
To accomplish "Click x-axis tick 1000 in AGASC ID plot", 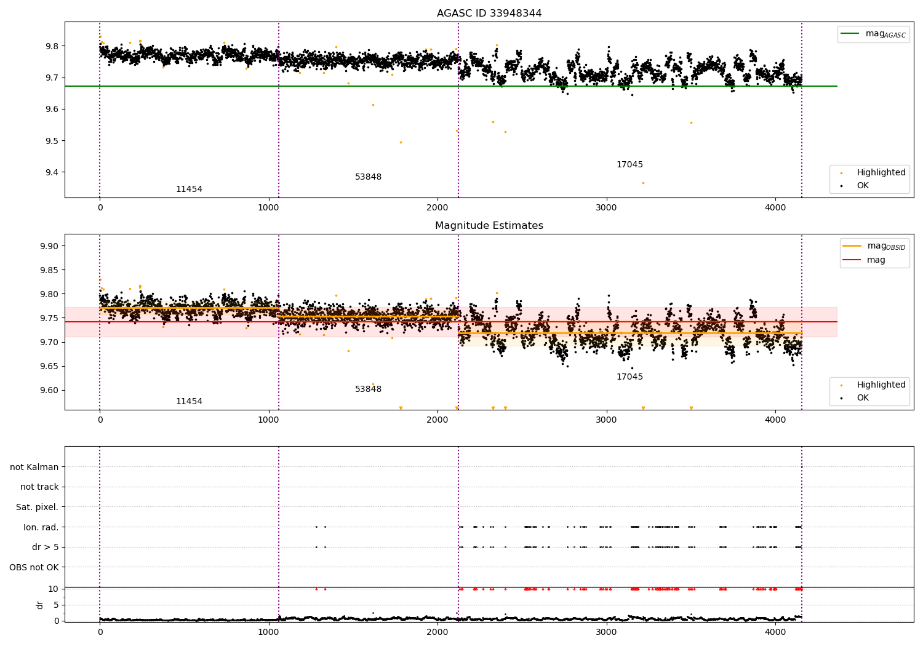I will coord(269,208).
